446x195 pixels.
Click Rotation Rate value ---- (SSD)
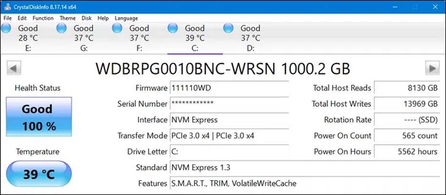coord(407,119)
